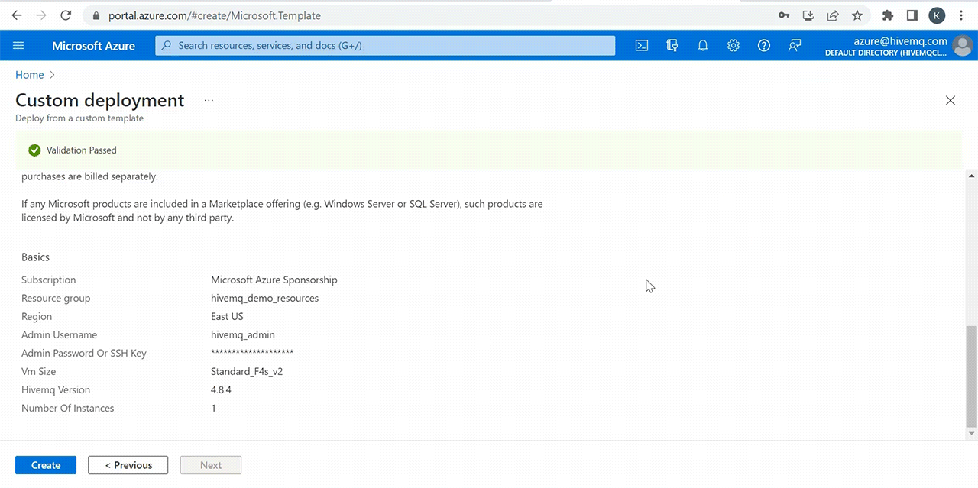Click the Subscription label
This screenshot has height=488, width=978.
point(49,280)
